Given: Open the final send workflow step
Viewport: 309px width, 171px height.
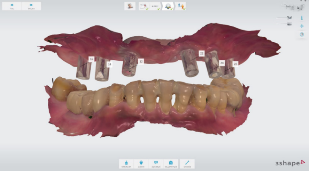Looking at the screenshot, I should 180,6.
